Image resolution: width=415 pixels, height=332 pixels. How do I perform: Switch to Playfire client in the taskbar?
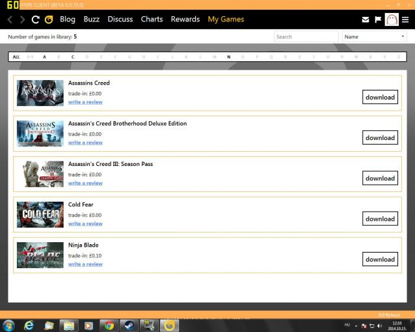(169, 325)
